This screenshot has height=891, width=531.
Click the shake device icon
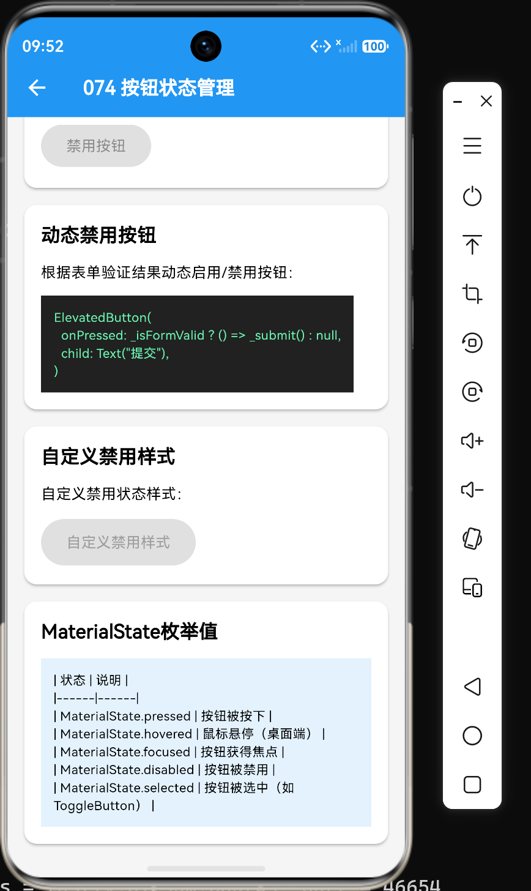pyautogui.click(x=472, y=539)
